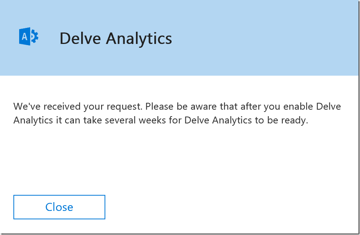Click the word Delve in the title

80,38
